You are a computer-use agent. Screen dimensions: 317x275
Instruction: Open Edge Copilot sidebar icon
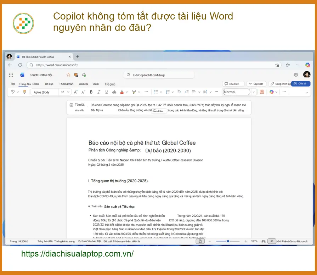(x=307, y=65)
